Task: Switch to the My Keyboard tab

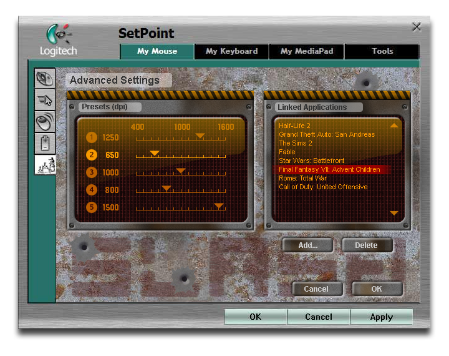Action: click(231, 51)
